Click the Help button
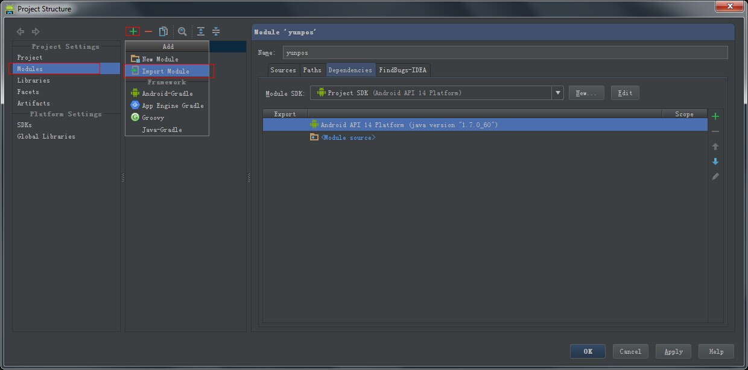Image resolution: width=748 pixels, height=370 pixels. [x=716, y=351]
